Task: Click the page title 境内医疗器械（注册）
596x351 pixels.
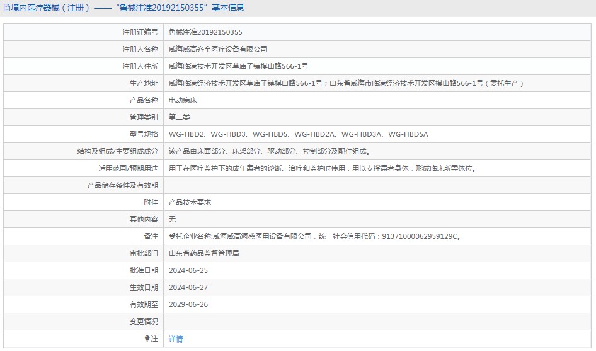Action: (x=50, y=8)
